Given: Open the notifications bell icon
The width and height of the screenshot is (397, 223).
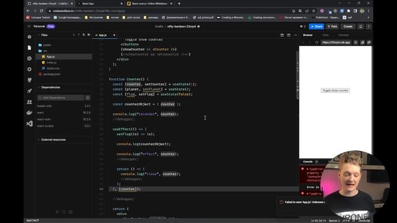Looking at the screenshot, I should pyautogui.click(x=360, y=27).
